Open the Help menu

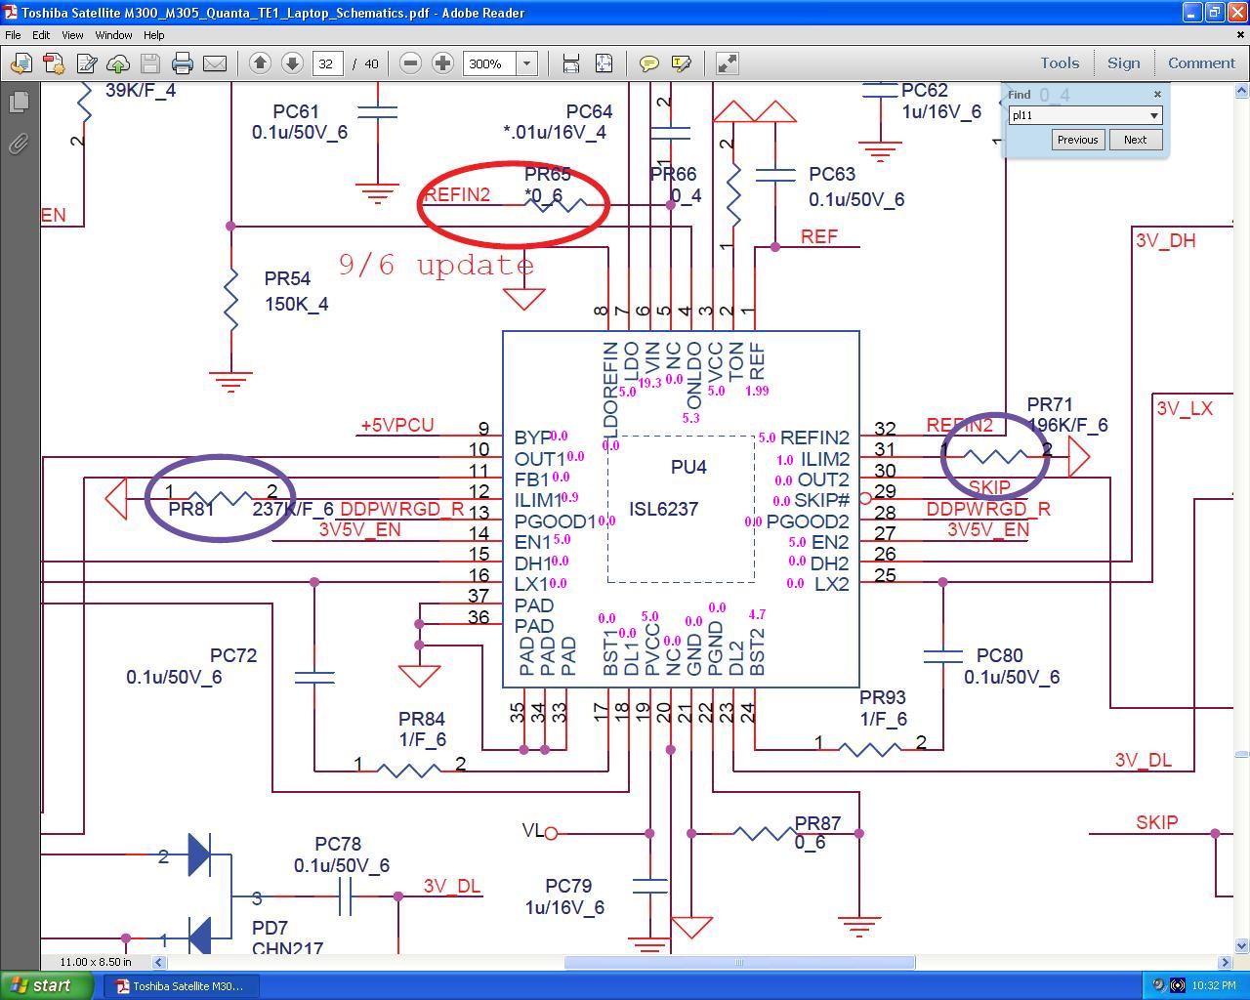(154, 34)
